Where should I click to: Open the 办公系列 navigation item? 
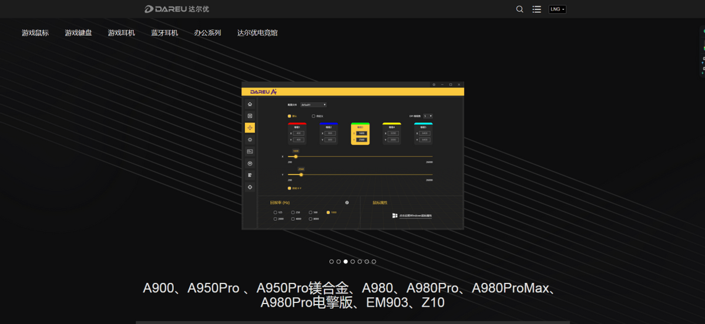[207, 33]
